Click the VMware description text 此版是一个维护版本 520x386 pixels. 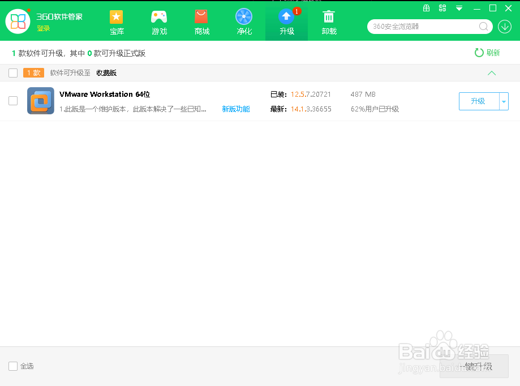pyautogui.click(x=132, y=109)
